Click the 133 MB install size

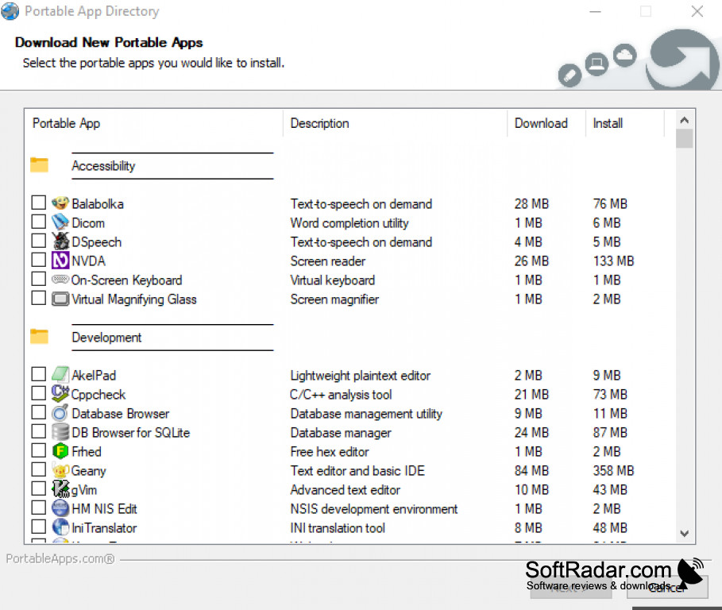613,261
